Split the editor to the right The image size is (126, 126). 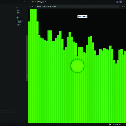[x=117, y=2]
